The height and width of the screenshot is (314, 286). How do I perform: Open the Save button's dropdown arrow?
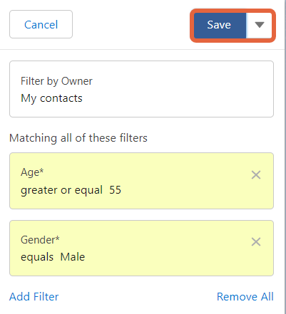point(260,25)
